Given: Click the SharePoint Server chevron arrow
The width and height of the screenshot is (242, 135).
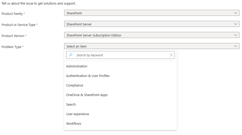Looking at the screenshot, I should (235, 24).
